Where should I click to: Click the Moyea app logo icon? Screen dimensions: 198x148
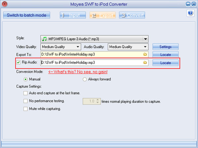coord(5,4)
